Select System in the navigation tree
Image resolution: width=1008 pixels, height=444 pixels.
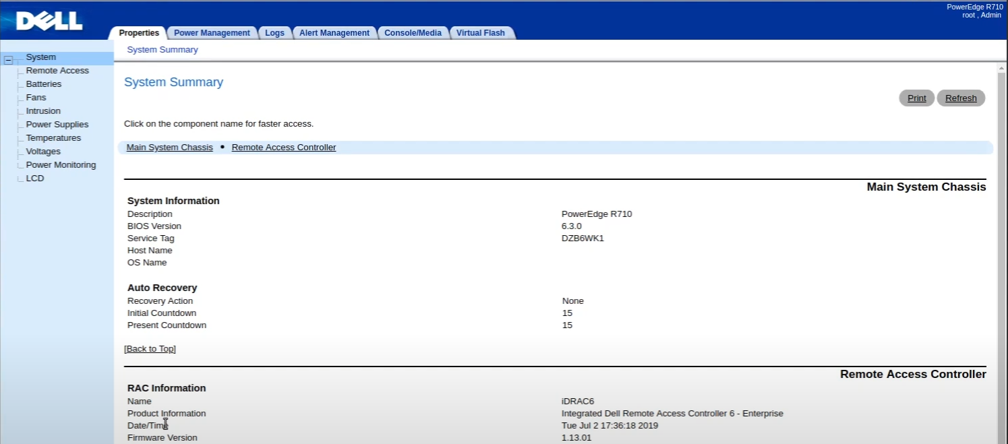point(41,57)
